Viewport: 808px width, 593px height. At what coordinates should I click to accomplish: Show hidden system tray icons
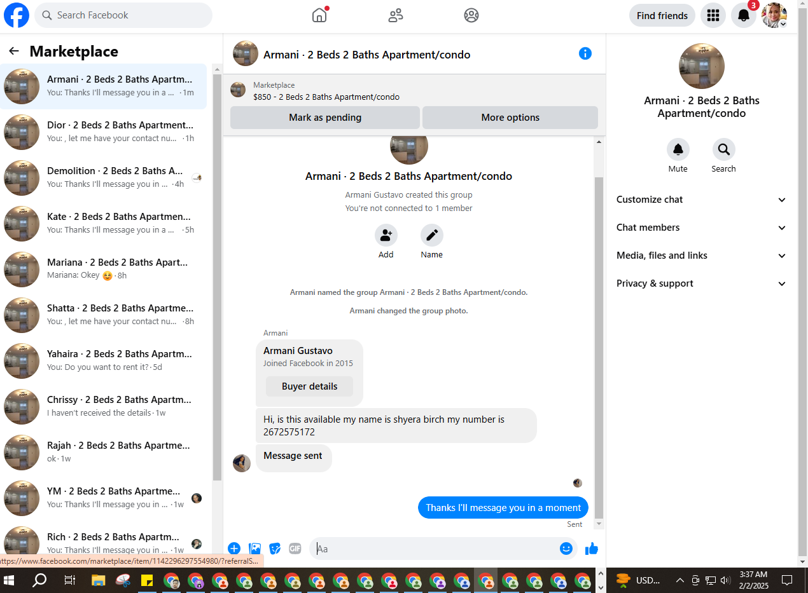(679, 580)
